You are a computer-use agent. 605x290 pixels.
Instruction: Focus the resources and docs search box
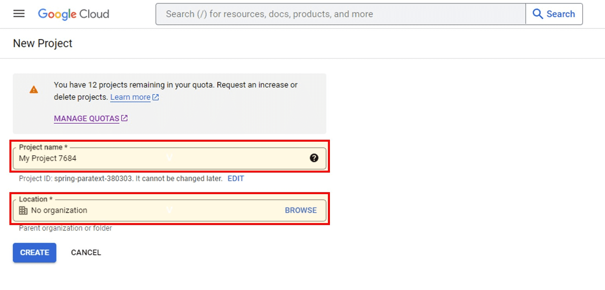(x=340, y=14)
